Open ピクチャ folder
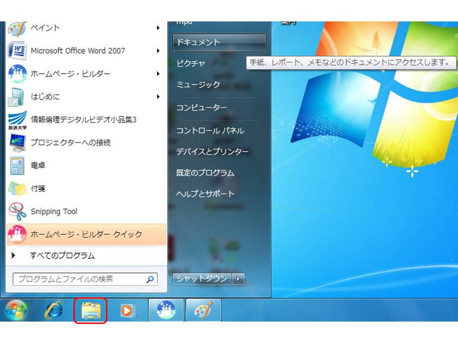The image size is (458, 343). 191,63
